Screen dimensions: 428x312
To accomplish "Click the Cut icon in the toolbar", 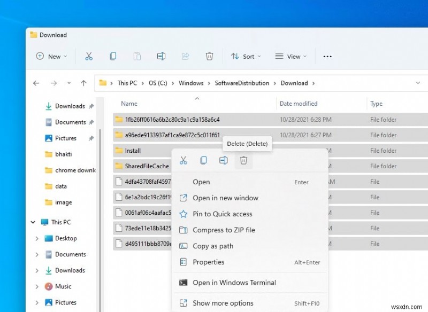I will pyautogui.click(x=89, y=56).
